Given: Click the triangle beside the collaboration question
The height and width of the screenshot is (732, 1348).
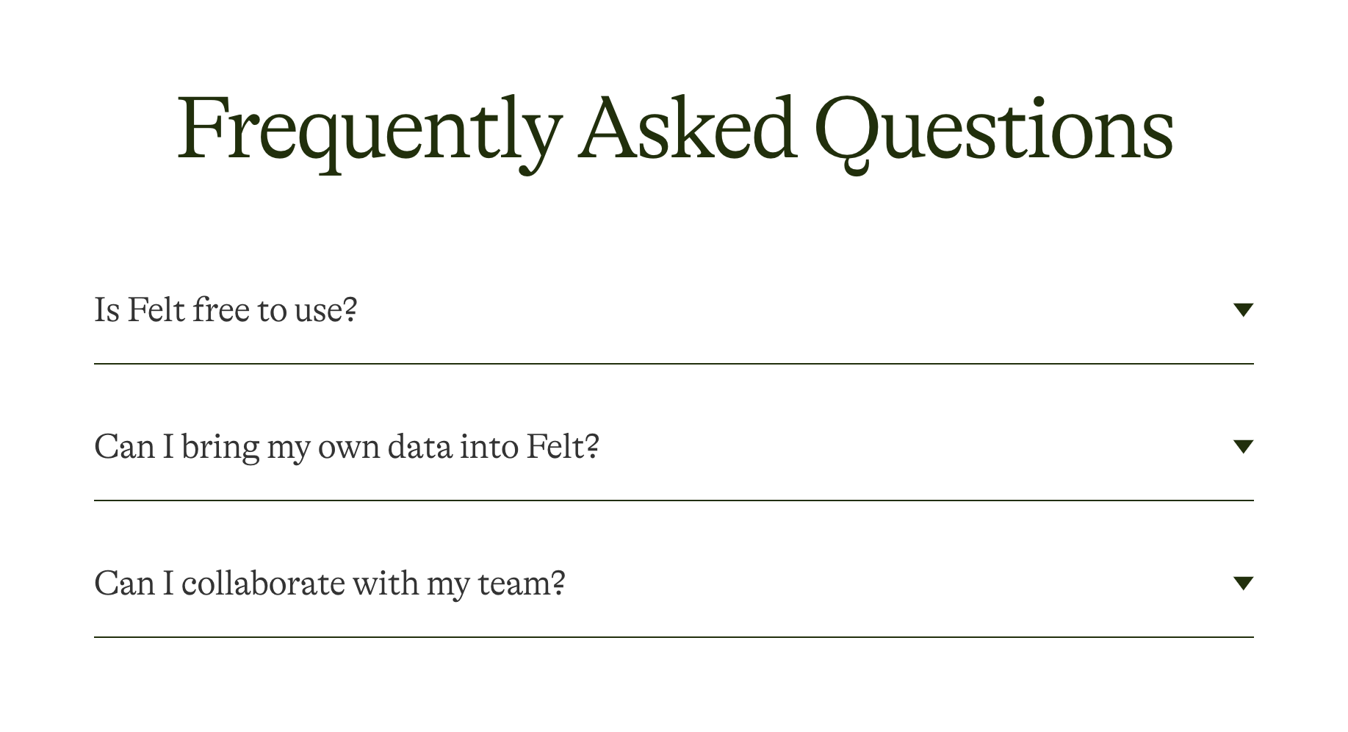Looking at the screenshot, I should (1243, 583).
